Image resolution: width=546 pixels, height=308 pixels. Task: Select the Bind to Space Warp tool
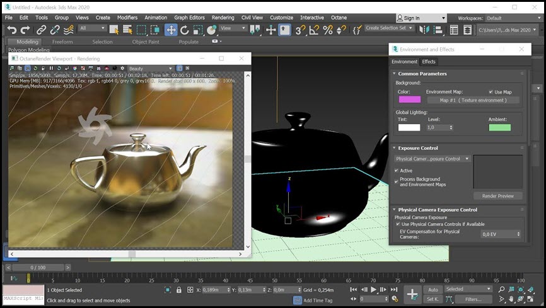pos(68,30)
